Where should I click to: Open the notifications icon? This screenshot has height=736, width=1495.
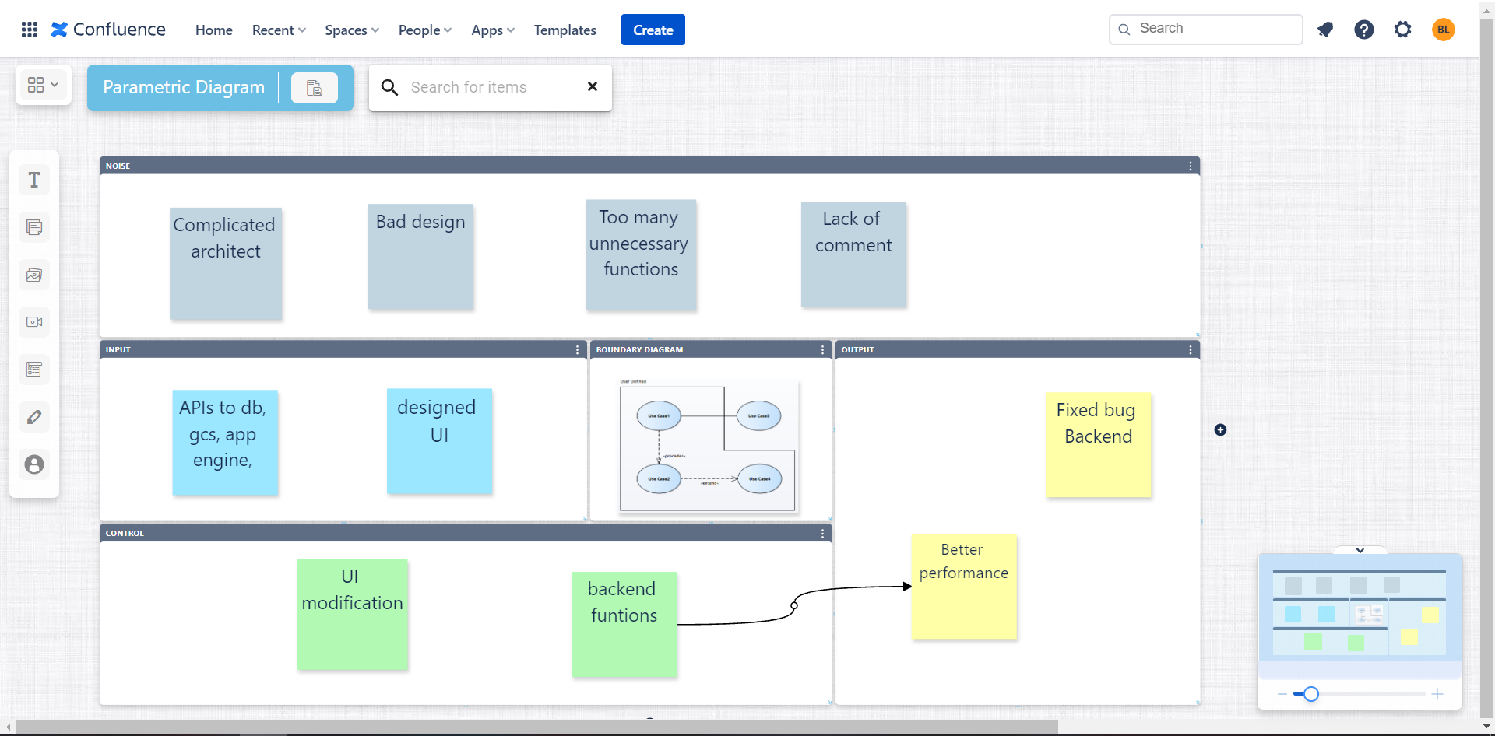click(x=1325, y=30)
